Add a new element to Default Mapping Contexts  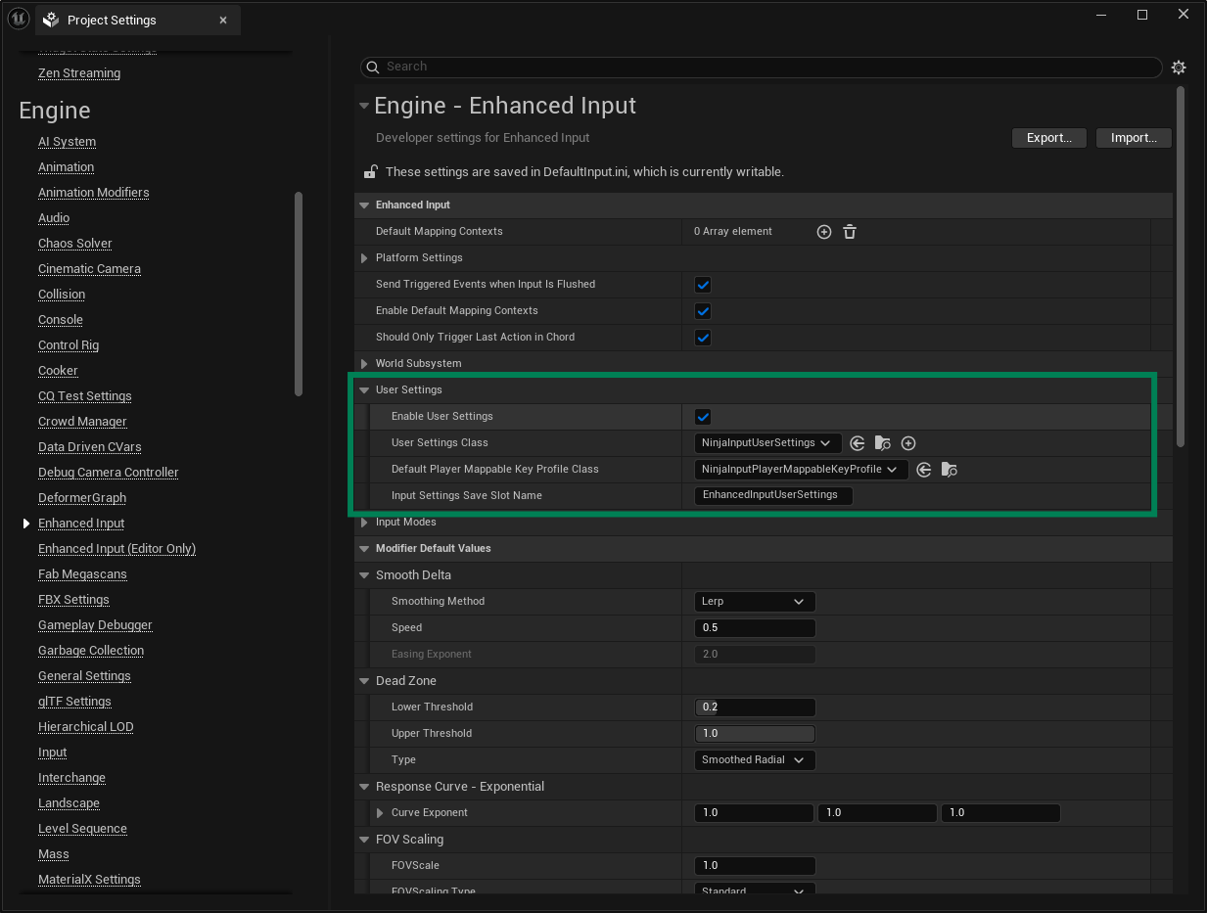point(823,232)
